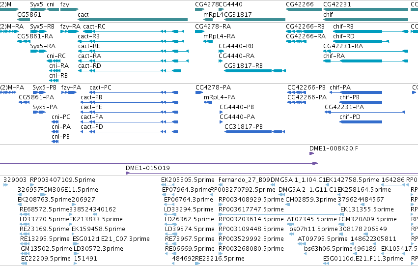Click the fzy gene label
Screen dimensions: 418x266
[65, 4]
